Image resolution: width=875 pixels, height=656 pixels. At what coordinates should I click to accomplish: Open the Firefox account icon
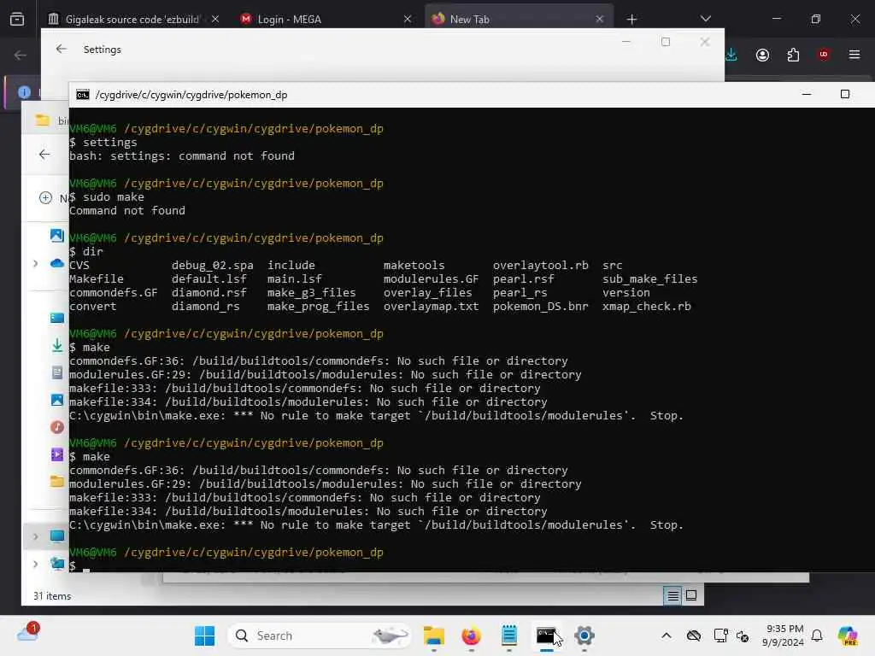click(x=762, y=55)
